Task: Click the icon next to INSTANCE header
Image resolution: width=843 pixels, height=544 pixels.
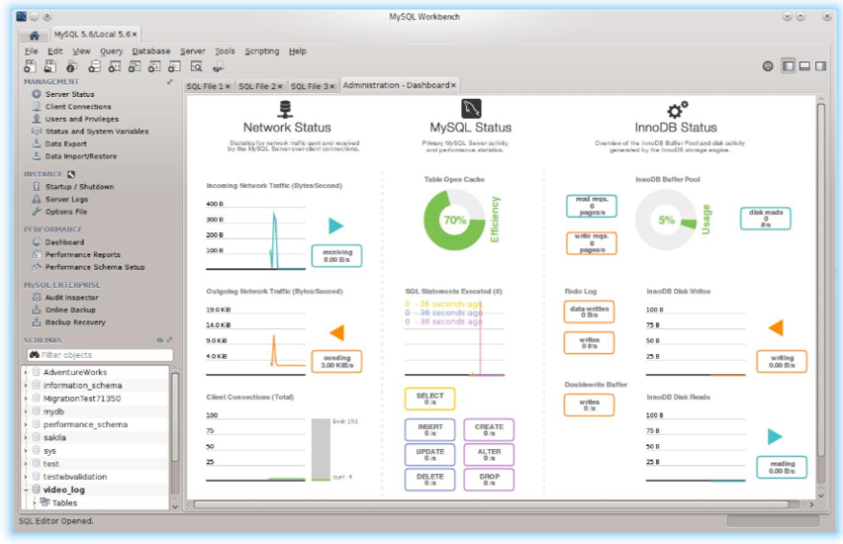Action: 71,175
